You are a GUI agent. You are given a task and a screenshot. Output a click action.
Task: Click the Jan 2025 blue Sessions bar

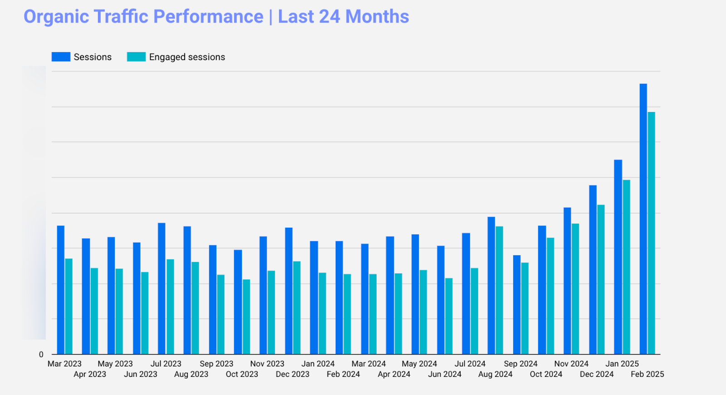coord(618,257)
